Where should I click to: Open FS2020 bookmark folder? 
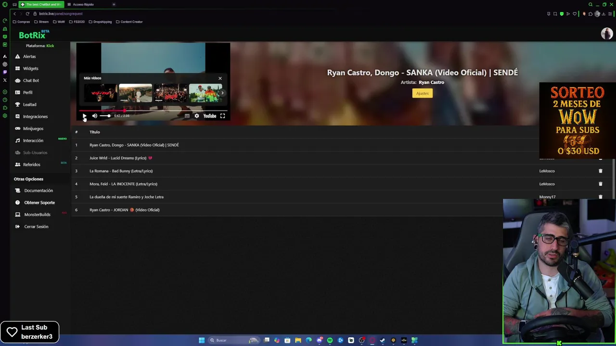pos(77,22)
